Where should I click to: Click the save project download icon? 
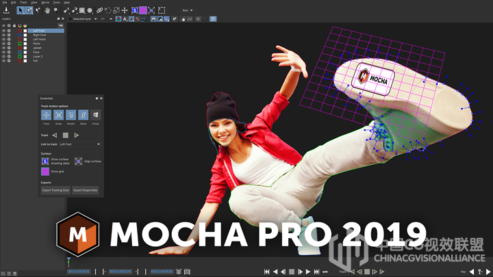[x=6, y=10]
